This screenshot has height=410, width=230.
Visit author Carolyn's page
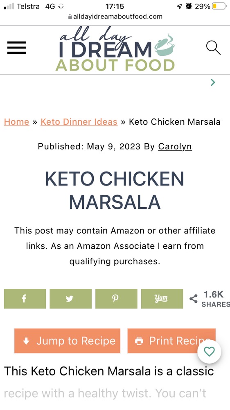(x=175, y=147)
